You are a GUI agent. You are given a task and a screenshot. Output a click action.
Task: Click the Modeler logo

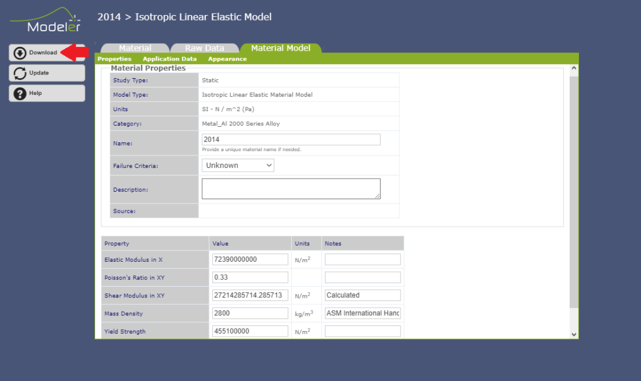click(x=45, y=20)
